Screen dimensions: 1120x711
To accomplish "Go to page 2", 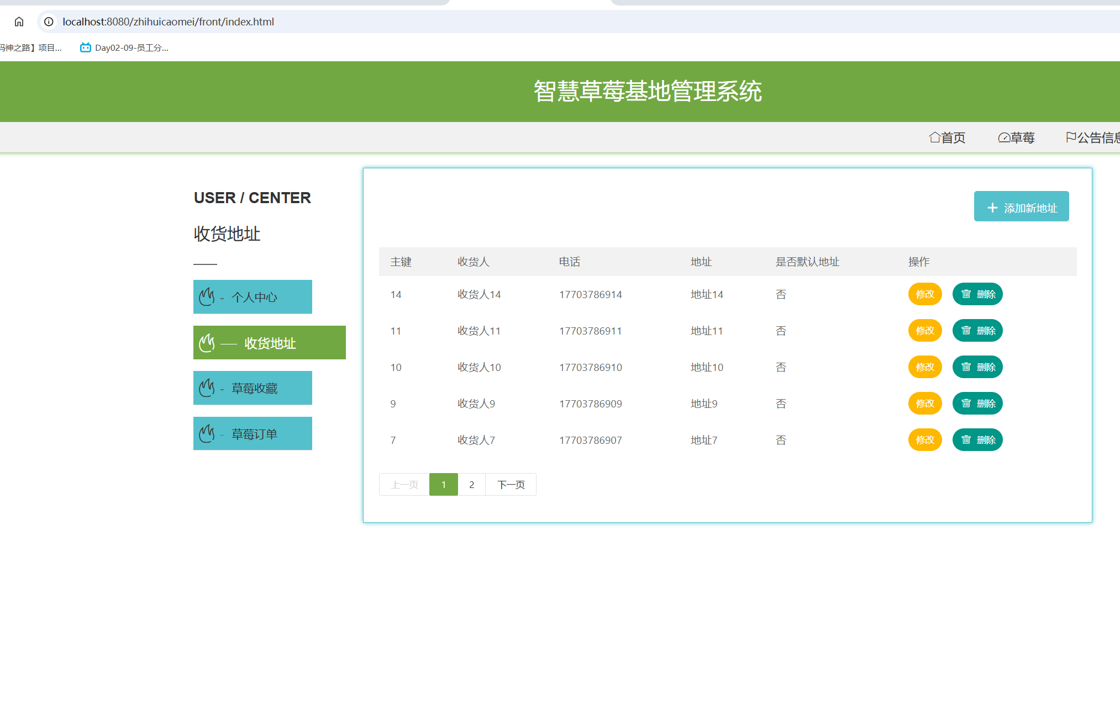I will click(471, 485).
